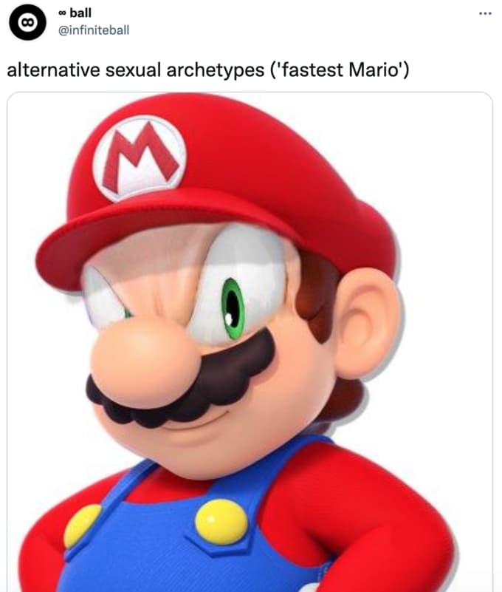Click the infinity symbol before "ball"
The image size is (502, 592).
(x=62, y=13)
